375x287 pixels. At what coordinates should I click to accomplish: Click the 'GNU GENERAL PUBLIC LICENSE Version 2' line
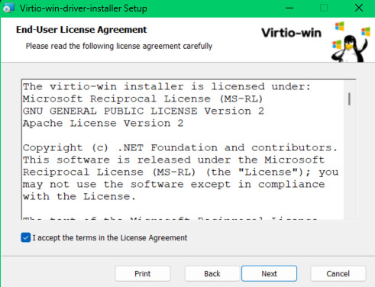tap(144, 111)
